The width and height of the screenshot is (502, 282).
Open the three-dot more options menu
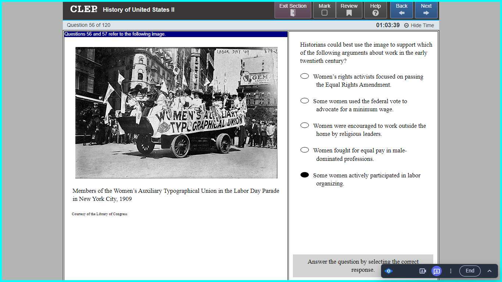[451, 271]
